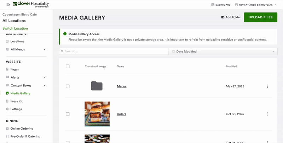Expand the All Menus sidebar section
The image size is (283, 143).
45,49
